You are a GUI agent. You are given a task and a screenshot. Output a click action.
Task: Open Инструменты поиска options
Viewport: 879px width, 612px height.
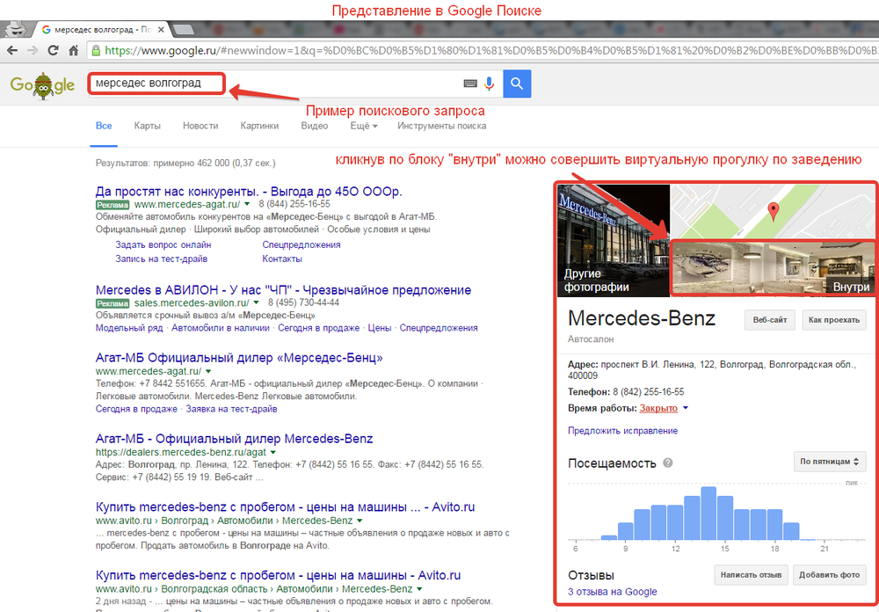(x=441, y=126)
